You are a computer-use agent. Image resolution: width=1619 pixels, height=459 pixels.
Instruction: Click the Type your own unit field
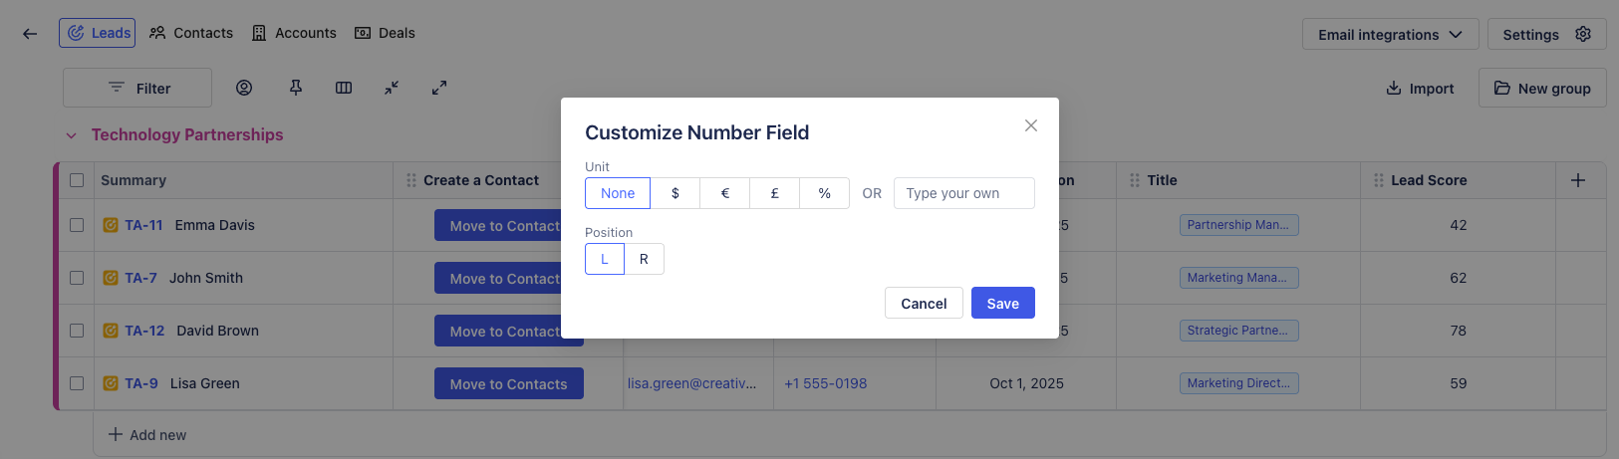click(x=963, y=193)
